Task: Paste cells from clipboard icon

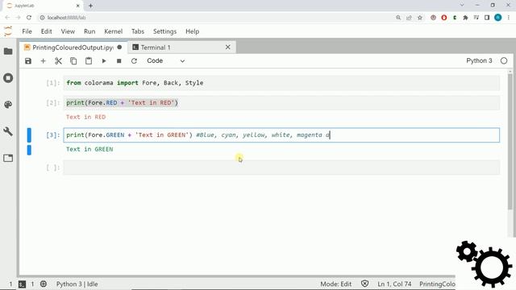Action: (89, 61)
